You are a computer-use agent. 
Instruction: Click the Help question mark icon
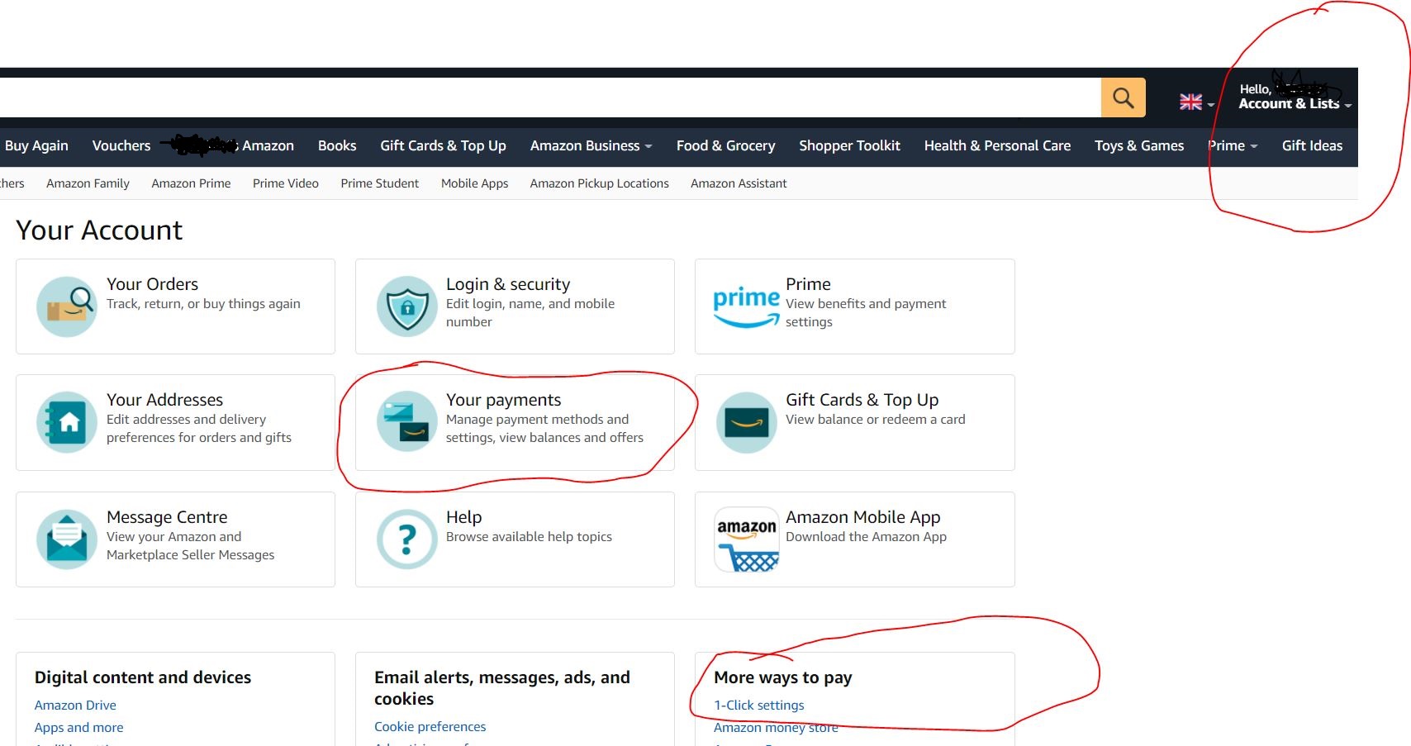(407, 539)
